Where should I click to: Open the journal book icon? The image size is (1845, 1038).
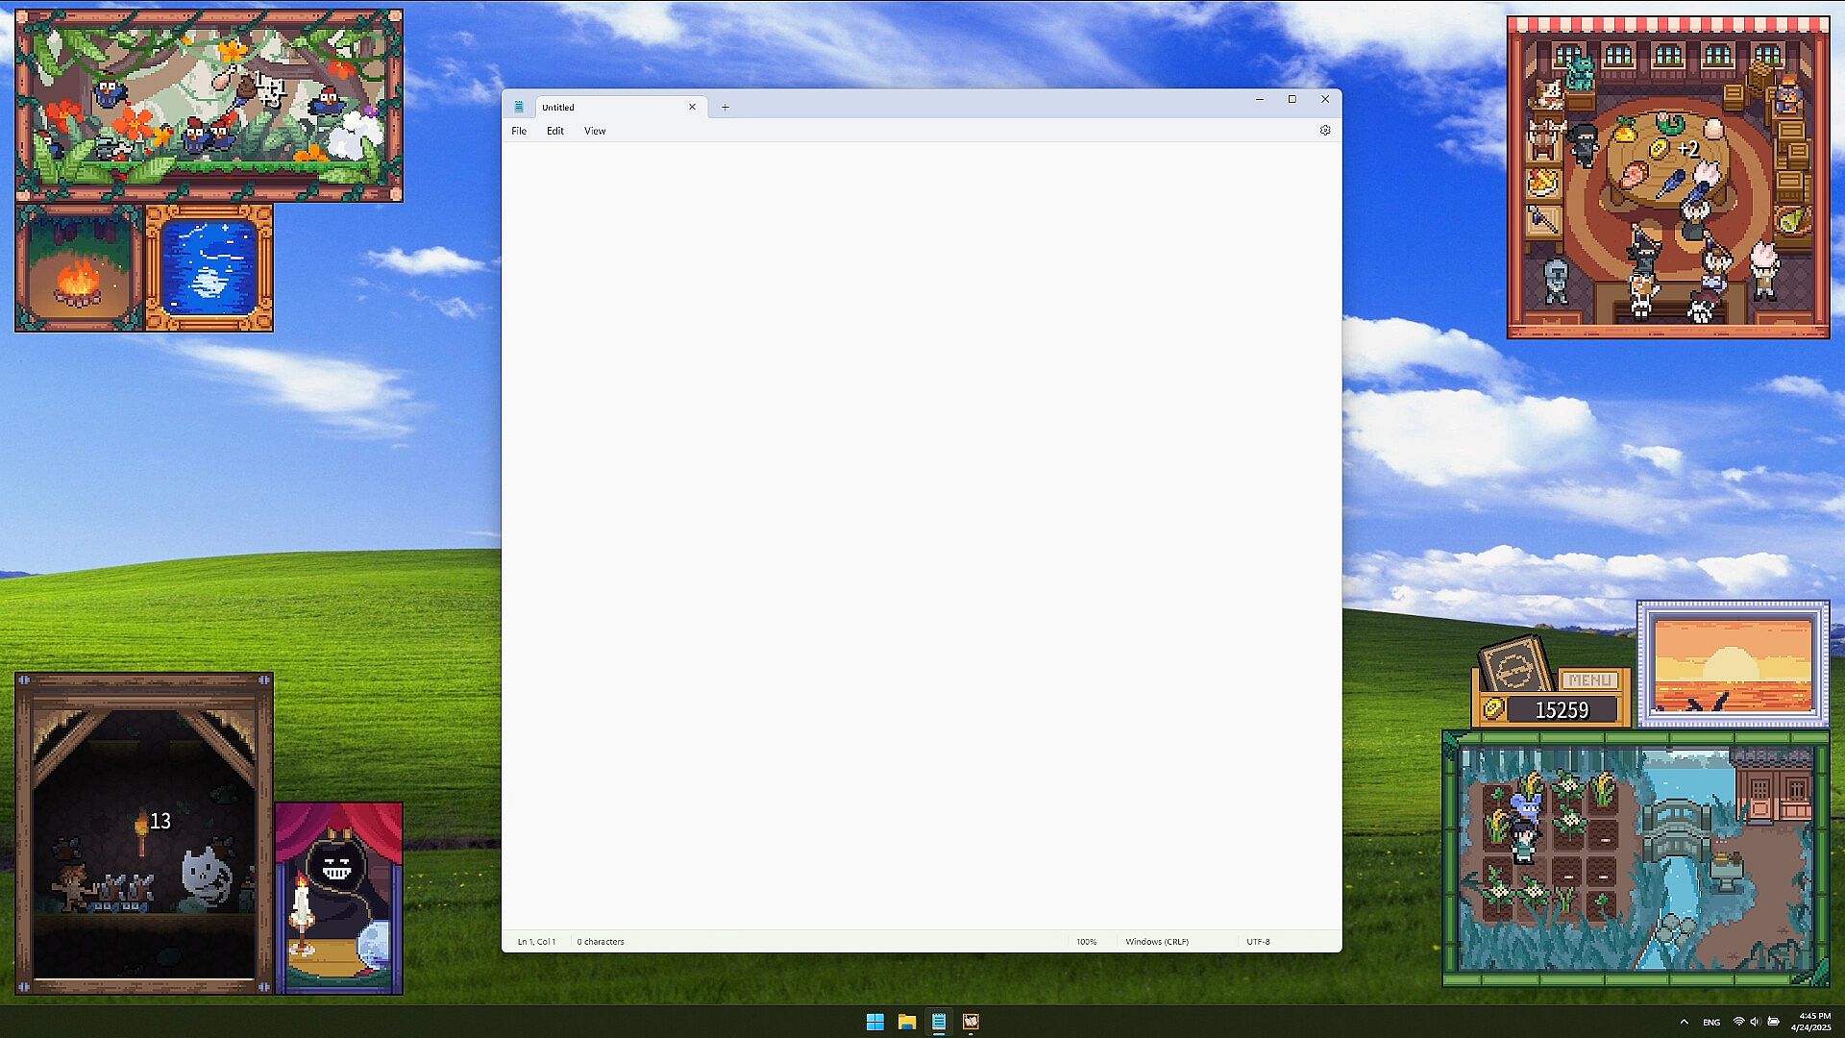pyautogui.click(x=1515, y=665)
